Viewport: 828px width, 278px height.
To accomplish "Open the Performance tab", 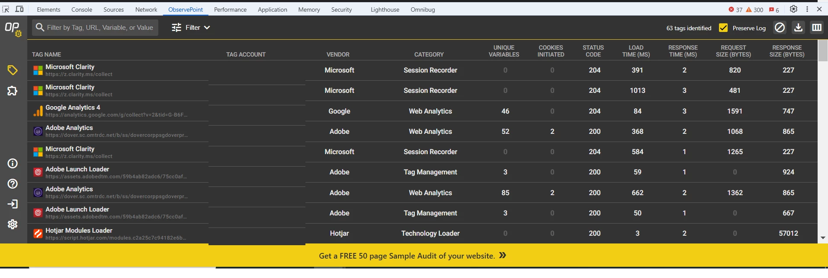I will point(230,9).
